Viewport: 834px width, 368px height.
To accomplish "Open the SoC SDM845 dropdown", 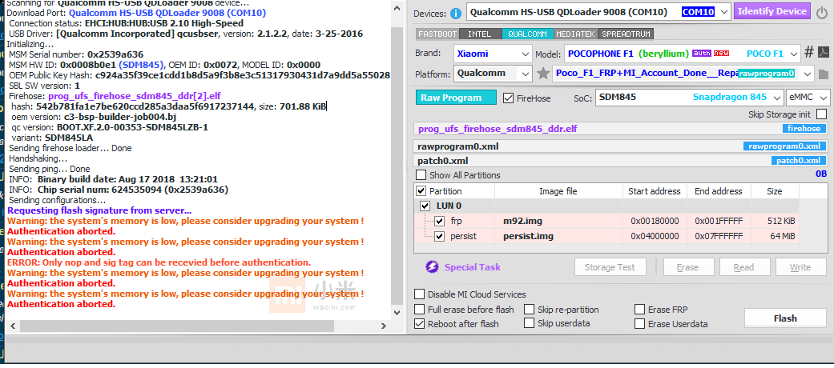I will pyautogui.click(x=778, y=98).
